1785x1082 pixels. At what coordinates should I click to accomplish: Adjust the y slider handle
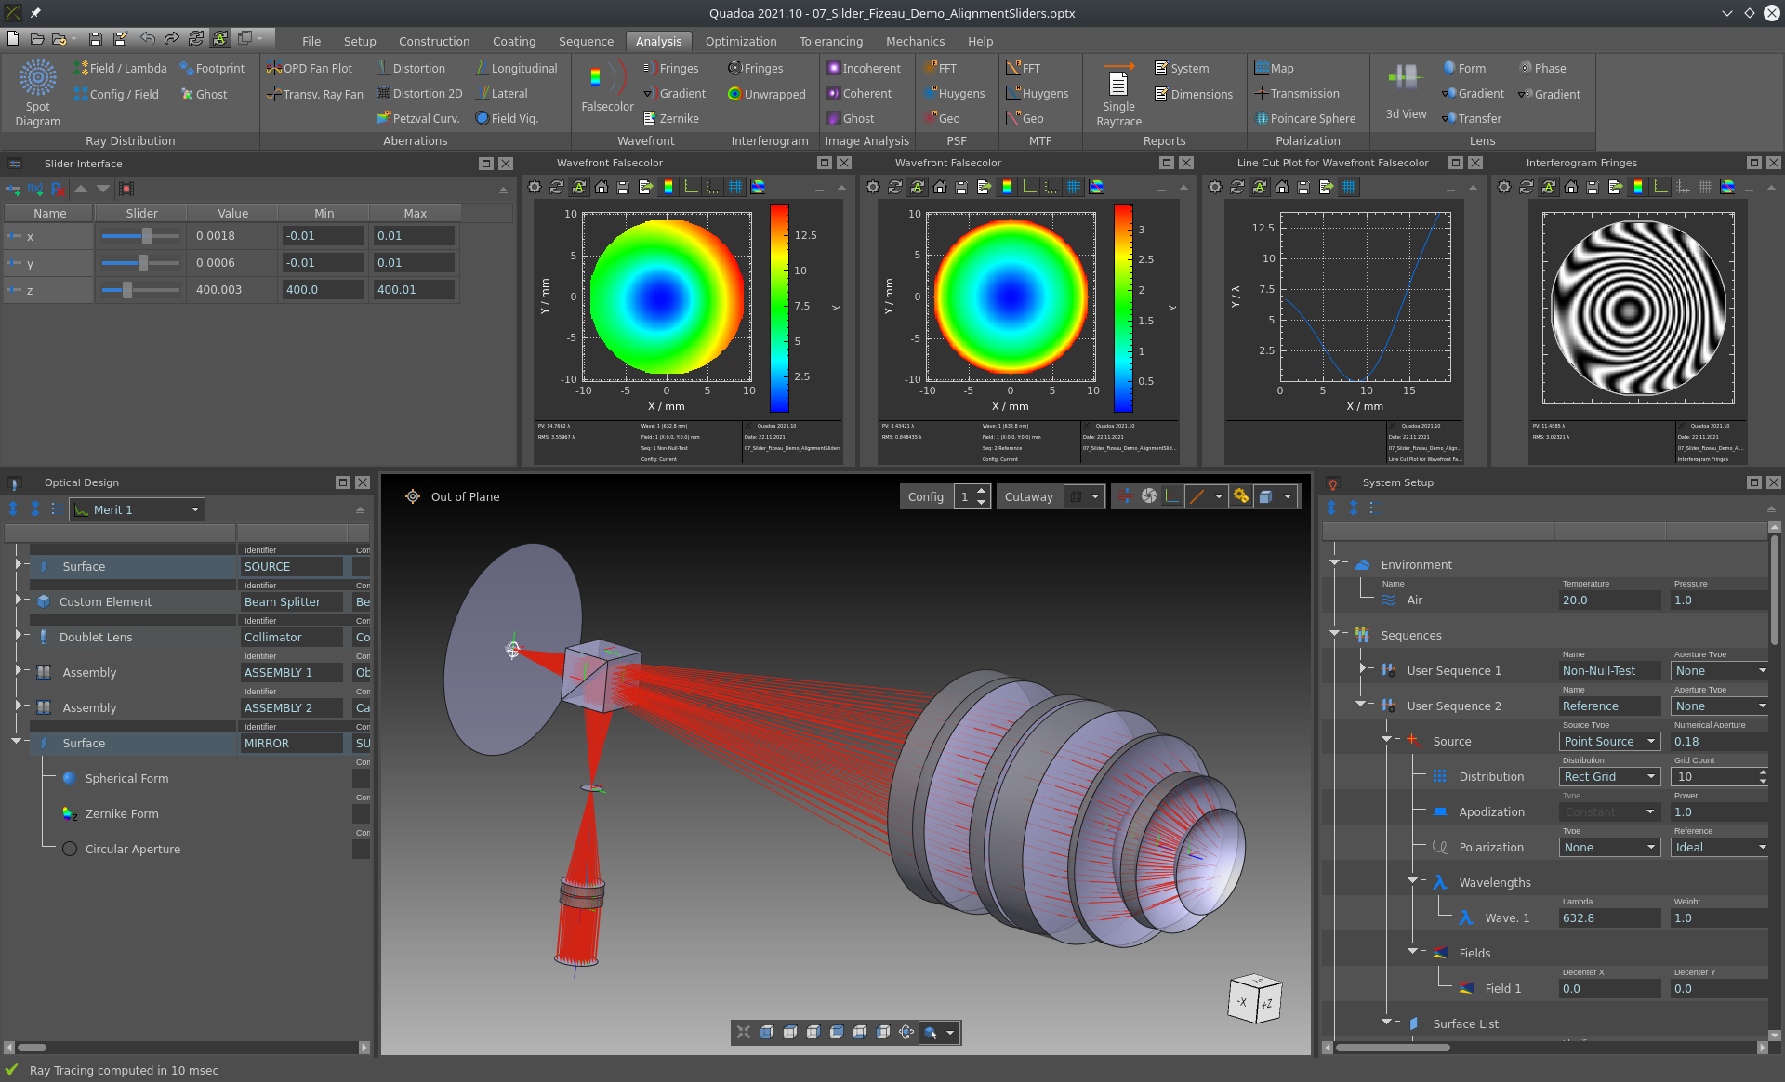pos(143,263)
